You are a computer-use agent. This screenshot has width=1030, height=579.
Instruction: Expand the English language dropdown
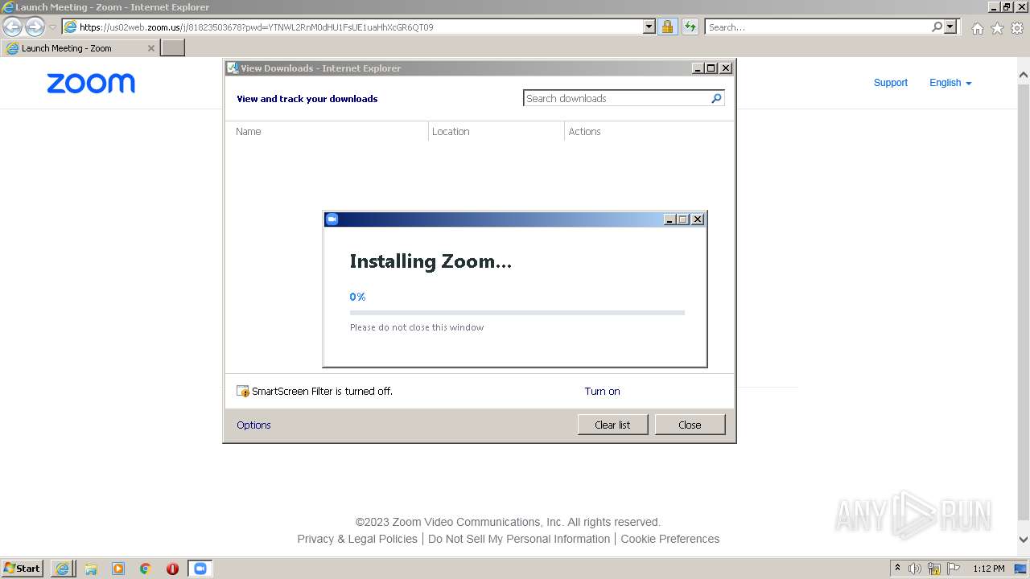(950, 83)
